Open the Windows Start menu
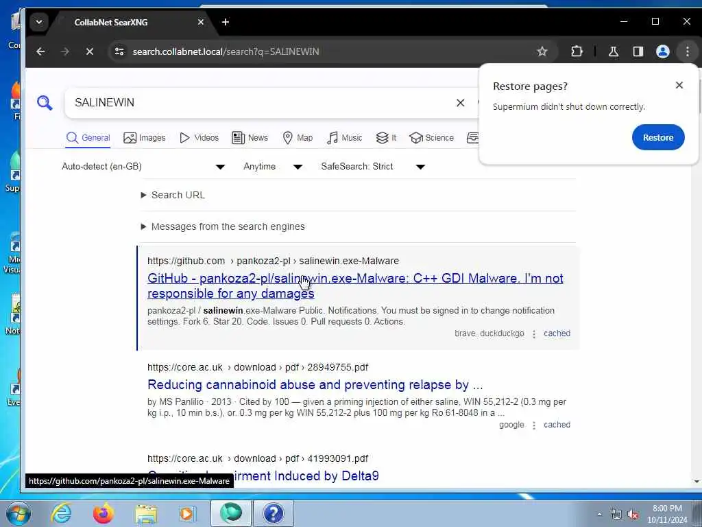This screenshot has height=527, width=702. pyautogui.click(x=17, y=513)
